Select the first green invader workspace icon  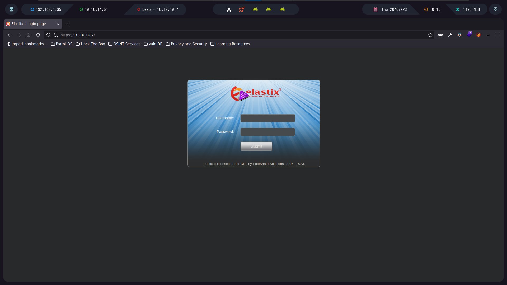coord(255,9)
